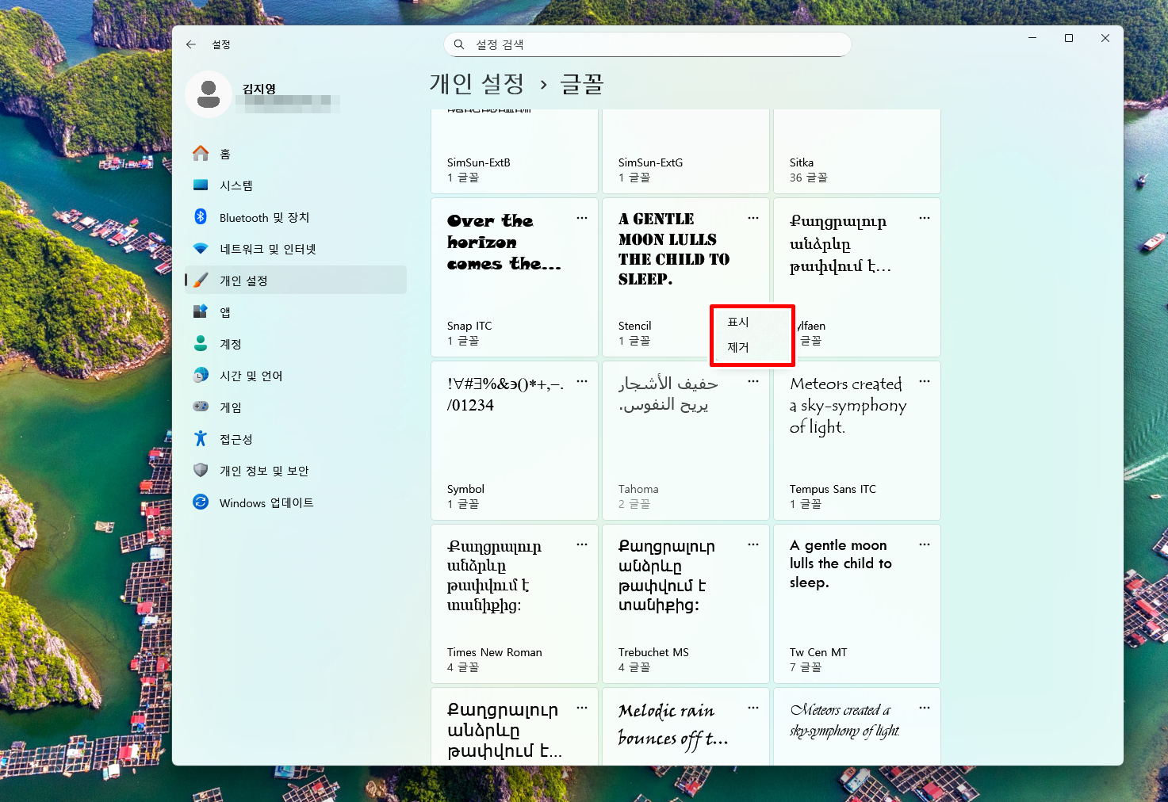The width and height of the screenshot is (1168, 802).
Task: Open 게임 via gamepad icon
Action: [201, 407]
